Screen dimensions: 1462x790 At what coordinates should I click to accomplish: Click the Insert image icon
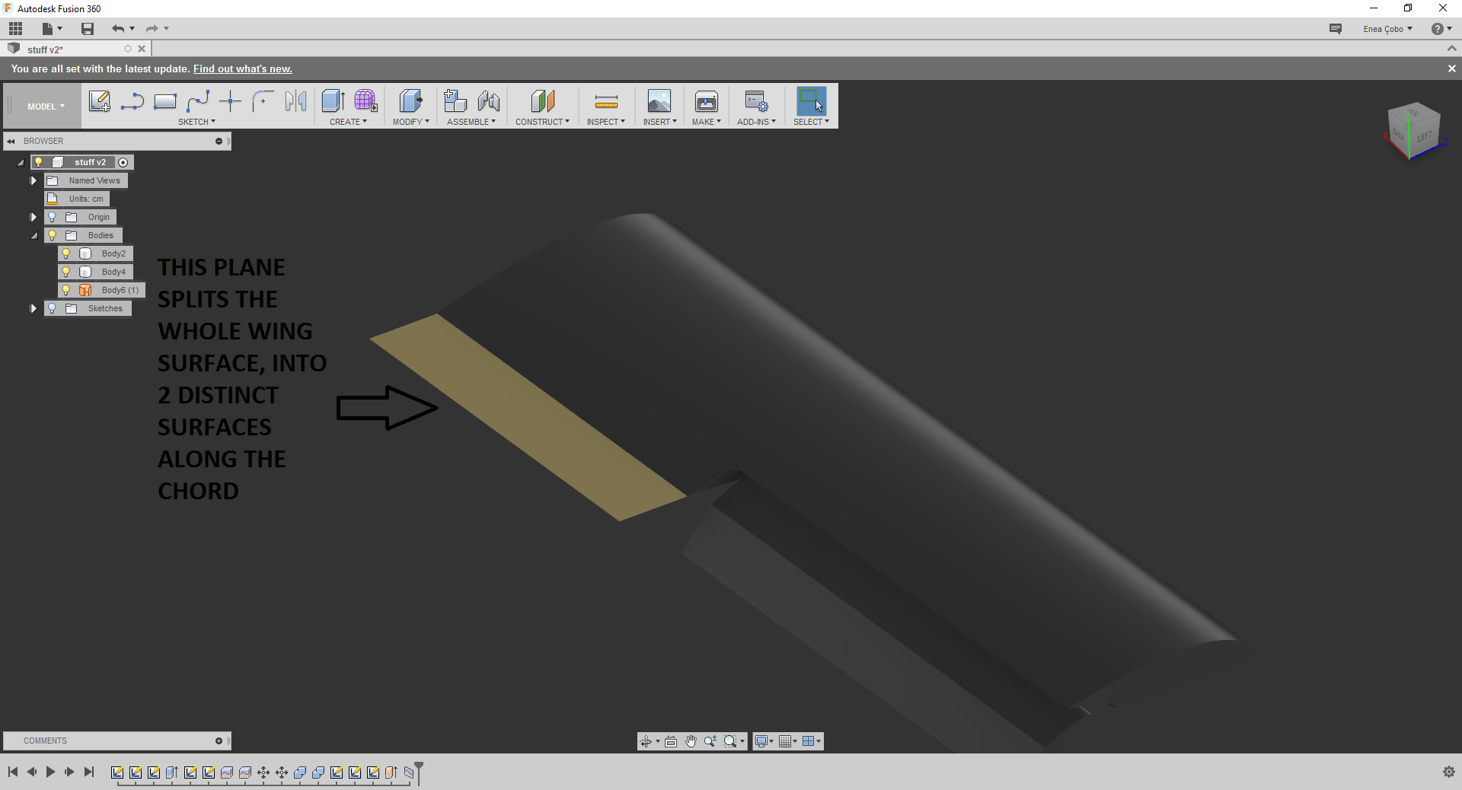[659, 101]
